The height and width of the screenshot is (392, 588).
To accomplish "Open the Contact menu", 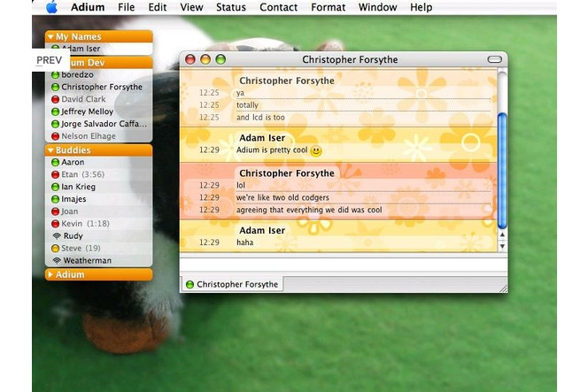I will point(278,7).
